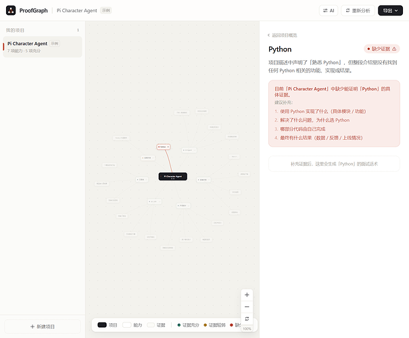The image size is (409, 338).
Task: Click the 我的项目 section header
Action: pyautogui.click(x=15, y=30)
